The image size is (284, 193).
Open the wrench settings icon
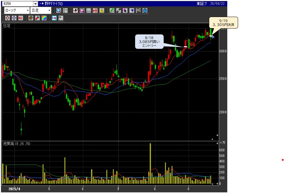click(x=37, y=18)
